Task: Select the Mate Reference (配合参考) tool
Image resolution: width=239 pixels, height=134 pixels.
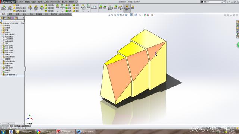Action: [121, 8]
